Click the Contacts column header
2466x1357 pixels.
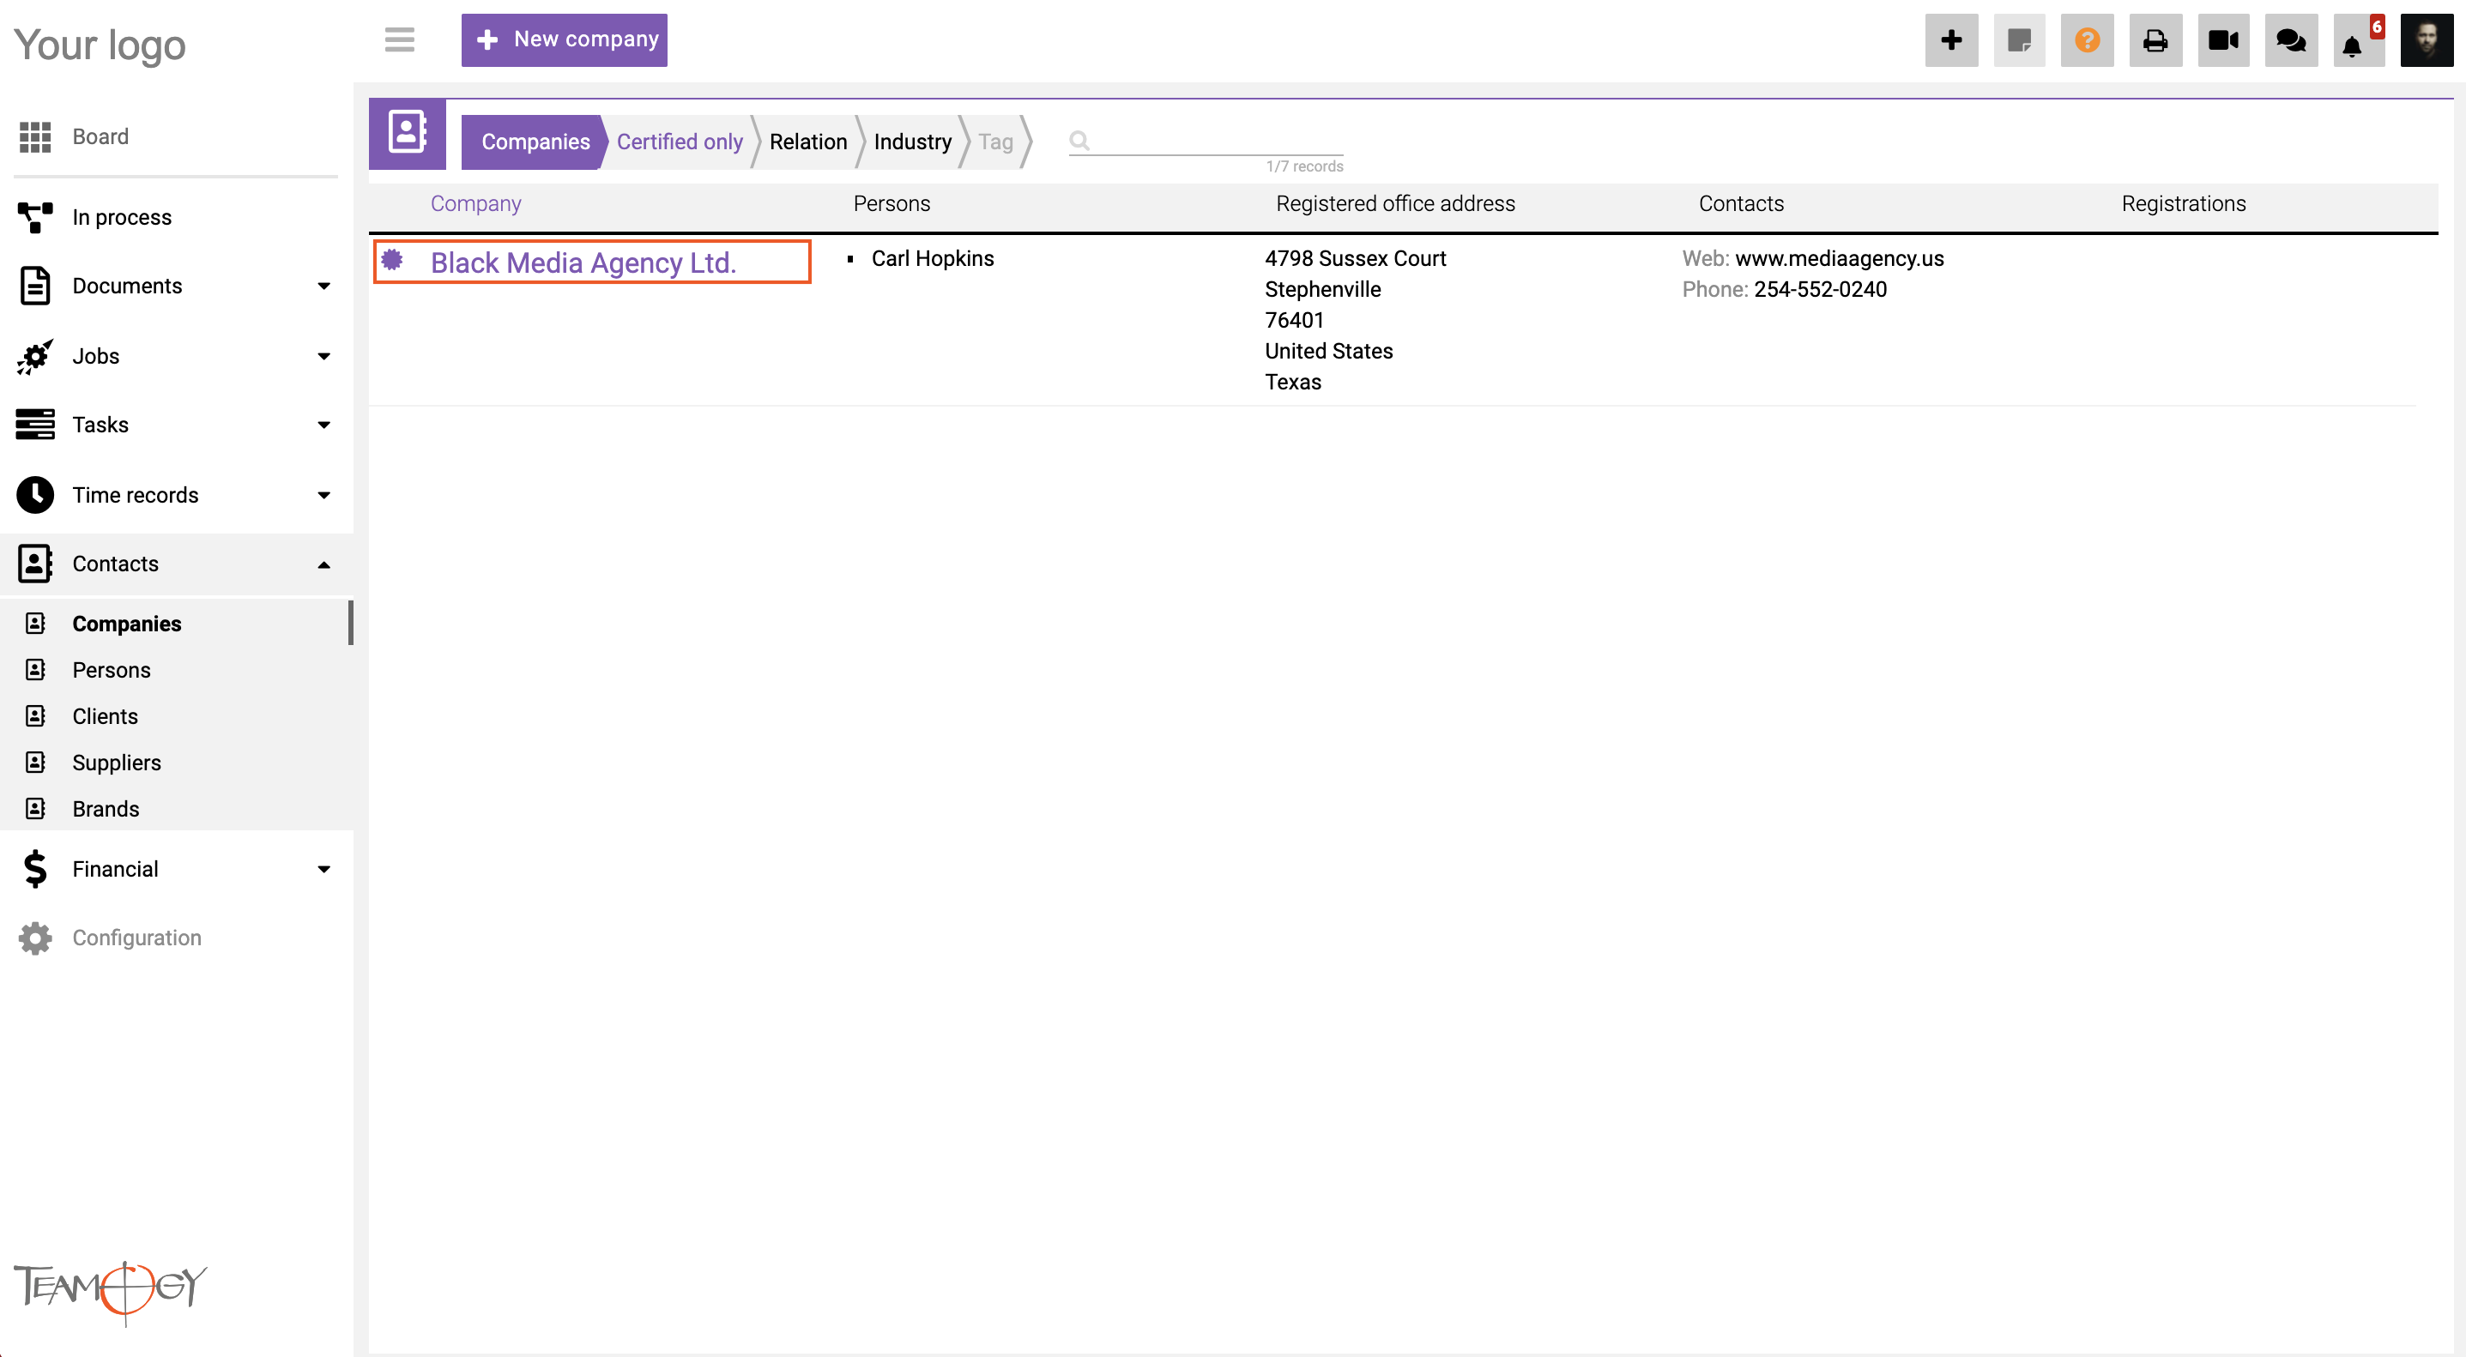[x=1740, y=204]
